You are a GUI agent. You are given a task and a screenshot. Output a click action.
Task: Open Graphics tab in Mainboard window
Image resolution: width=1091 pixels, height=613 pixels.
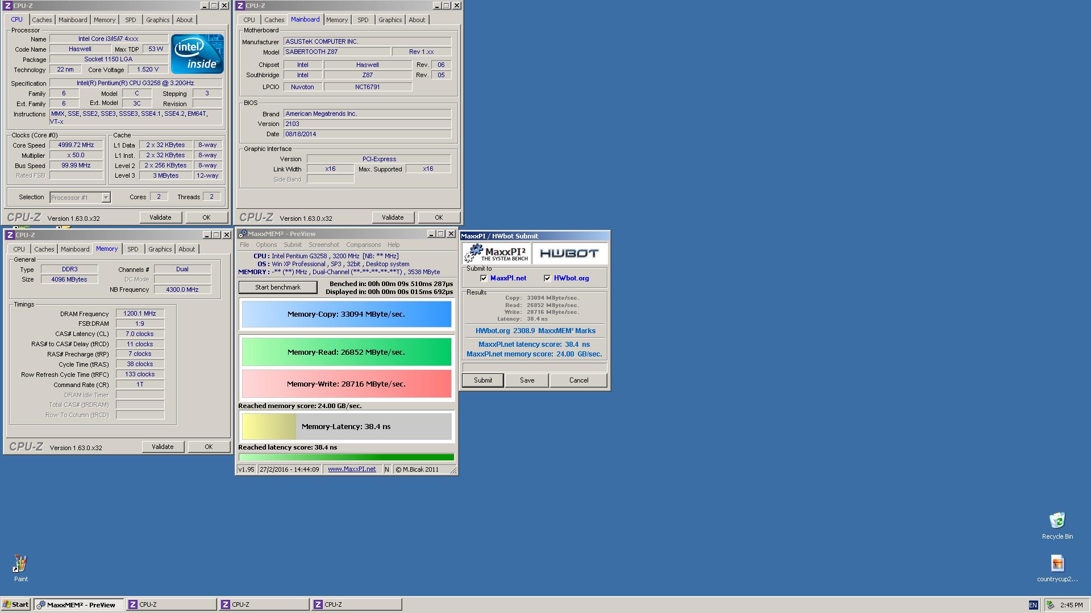click(390, 20)
